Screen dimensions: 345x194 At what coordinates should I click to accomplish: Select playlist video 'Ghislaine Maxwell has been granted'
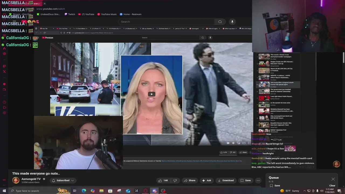278,111
